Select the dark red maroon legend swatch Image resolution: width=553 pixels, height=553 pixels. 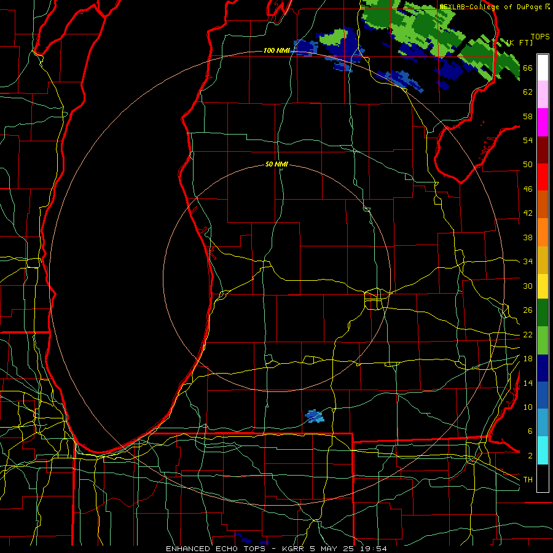click(x=543, y=150)
